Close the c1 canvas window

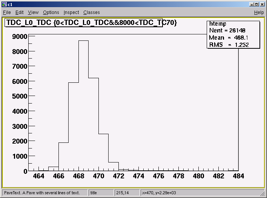tap(262, 4)
